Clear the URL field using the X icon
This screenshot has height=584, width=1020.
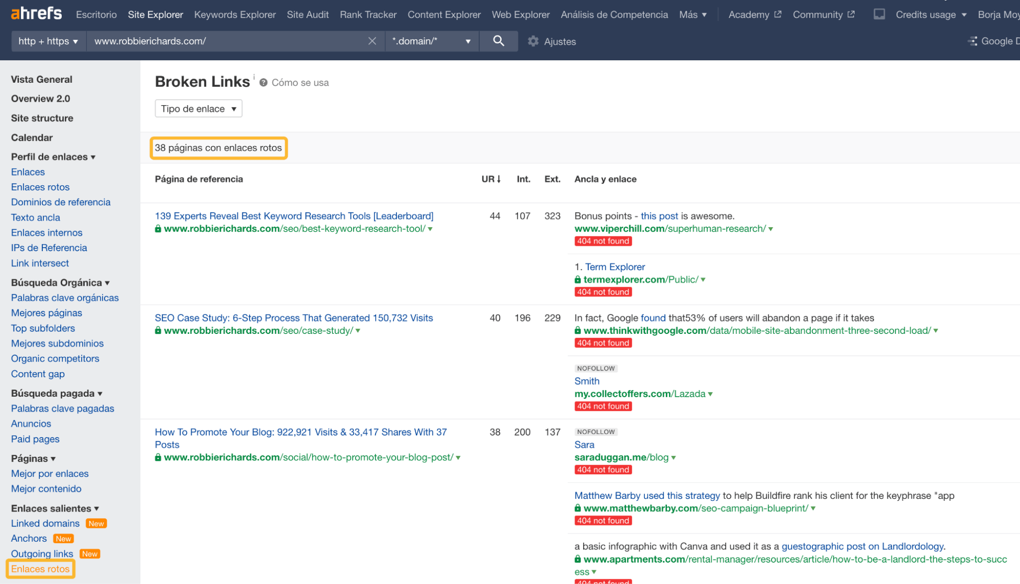(372, 41)
